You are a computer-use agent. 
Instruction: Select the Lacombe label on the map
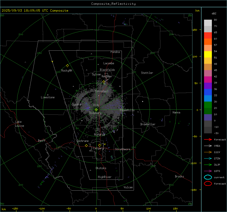(109, 63)
